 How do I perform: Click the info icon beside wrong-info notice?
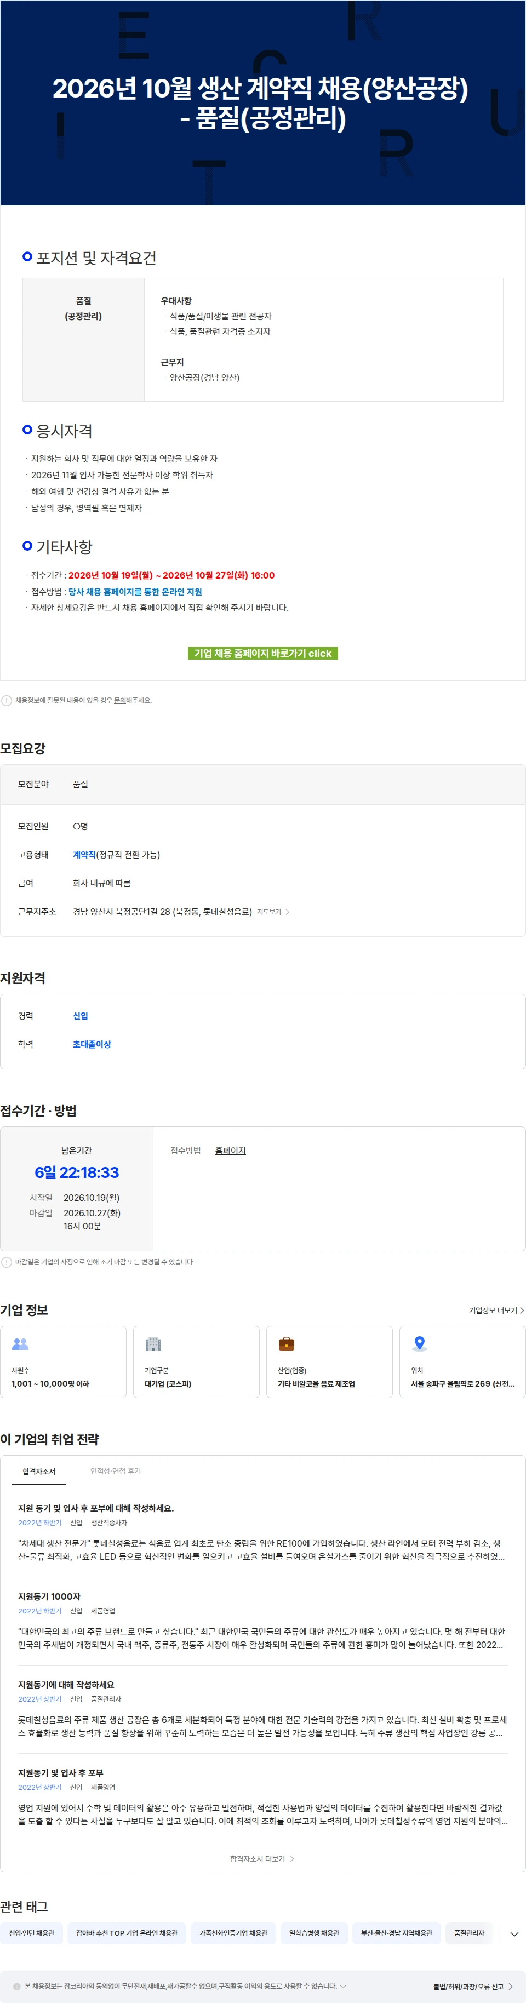6,701
